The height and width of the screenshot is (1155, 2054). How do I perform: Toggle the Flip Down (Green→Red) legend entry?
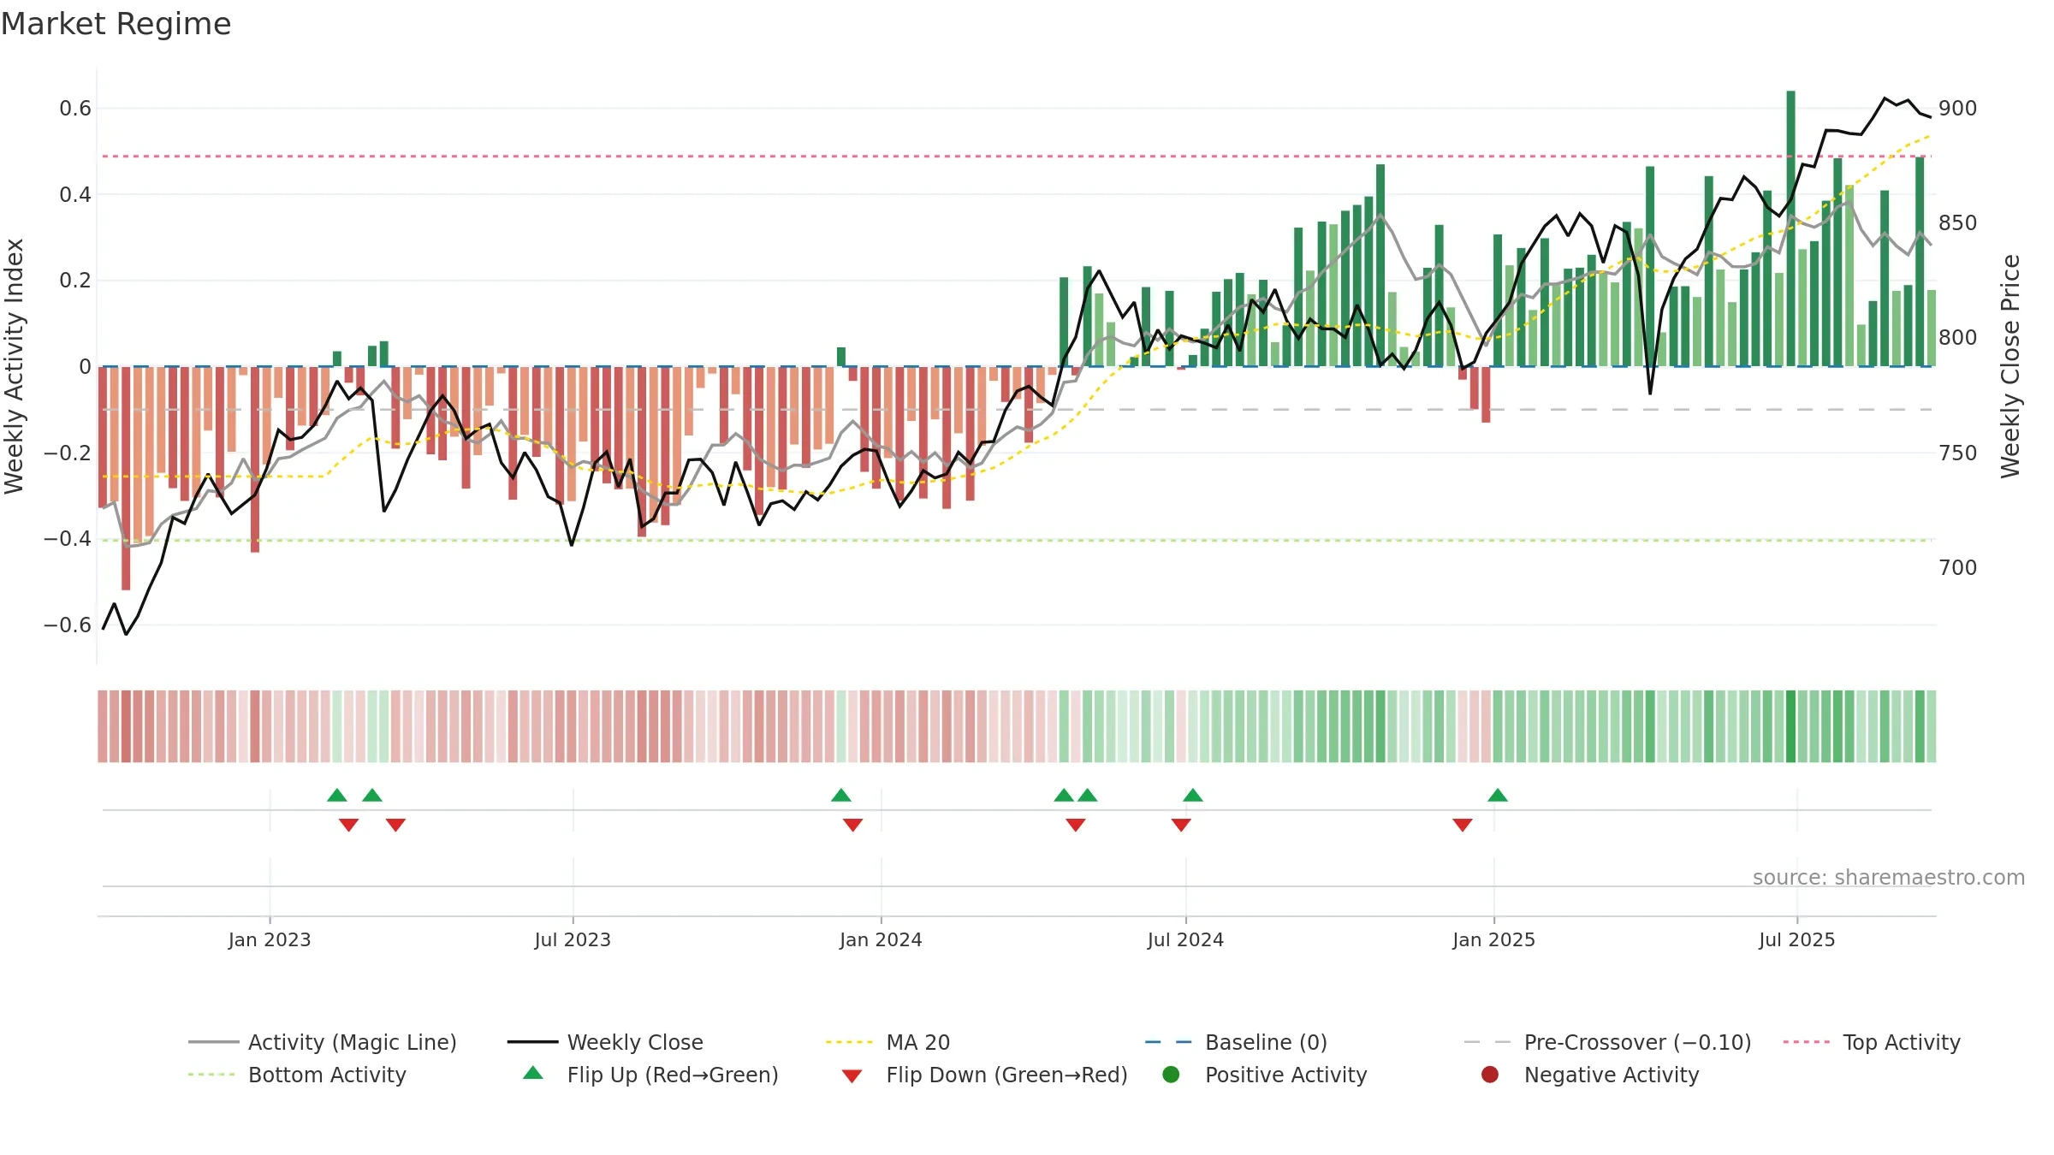coord(984,1075)
